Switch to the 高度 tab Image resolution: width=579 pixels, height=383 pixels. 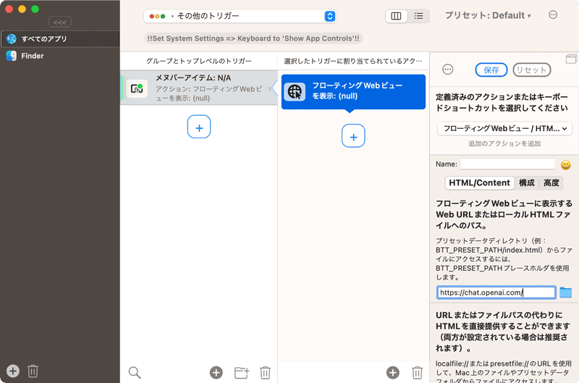click(x=551, y=183)
